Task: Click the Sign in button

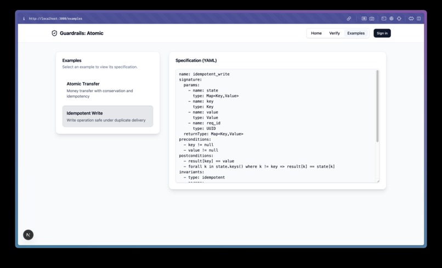Action: tap(382, 33)
